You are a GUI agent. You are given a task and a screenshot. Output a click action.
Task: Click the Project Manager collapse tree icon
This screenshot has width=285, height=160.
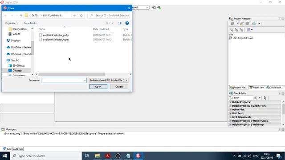point(241,30)
